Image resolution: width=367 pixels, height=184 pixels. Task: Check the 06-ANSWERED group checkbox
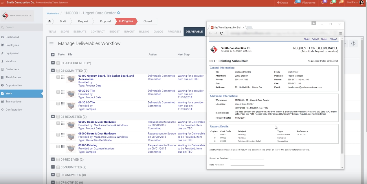point(58,175)
